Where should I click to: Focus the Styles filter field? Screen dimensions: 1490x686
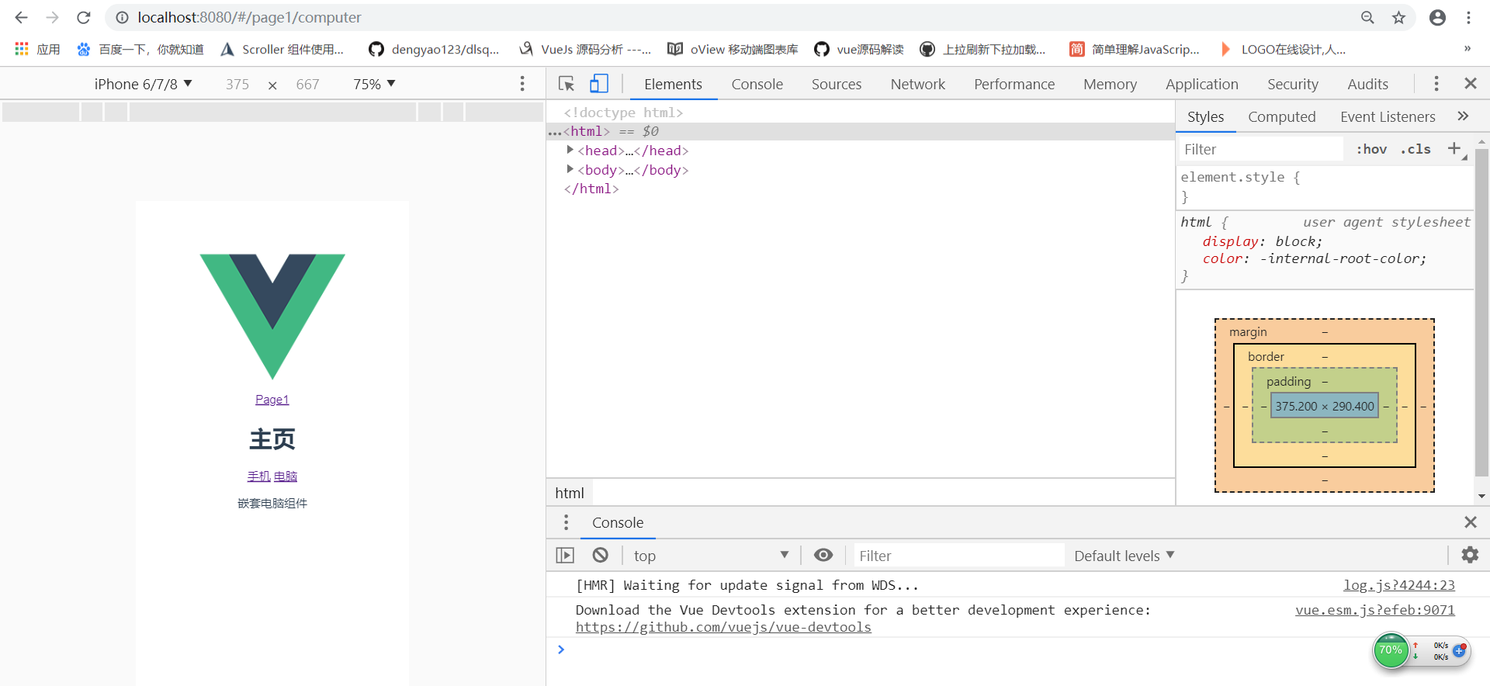[1261, 149]
